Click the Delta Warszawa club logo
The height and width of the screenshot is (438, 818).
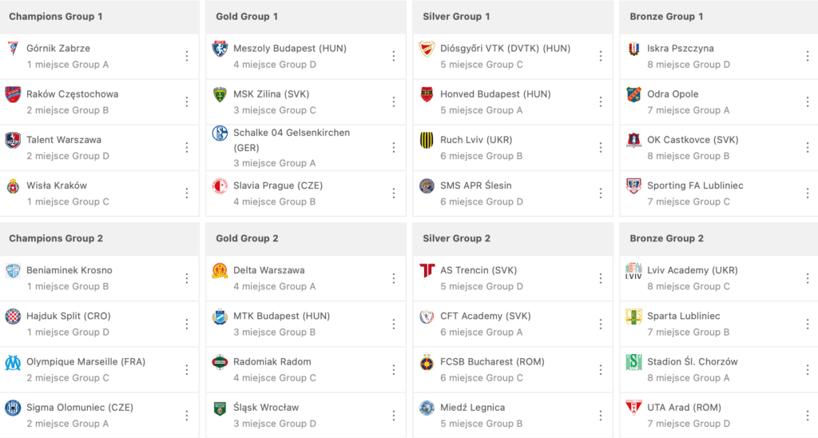point(220,271)
